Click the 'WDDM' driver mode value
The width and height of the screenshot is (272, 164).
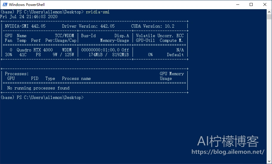[67, 50]
